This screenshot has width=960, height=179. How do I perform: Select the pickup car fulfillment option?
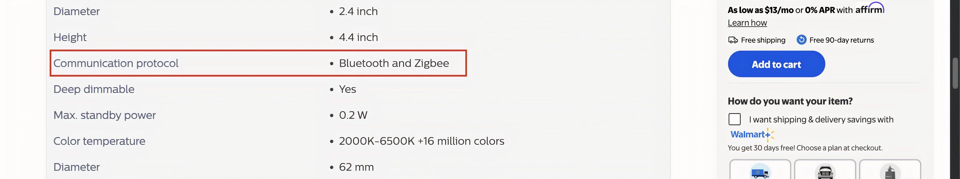(825, 170)
